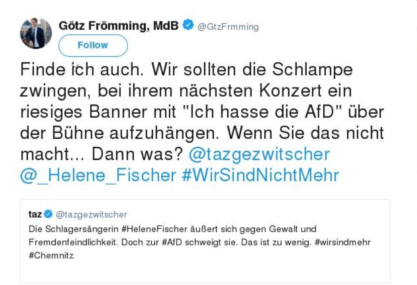417x285 pixels.
Task: Open the Götz Frömming, MdB display name
Action: tap(119, 26)
